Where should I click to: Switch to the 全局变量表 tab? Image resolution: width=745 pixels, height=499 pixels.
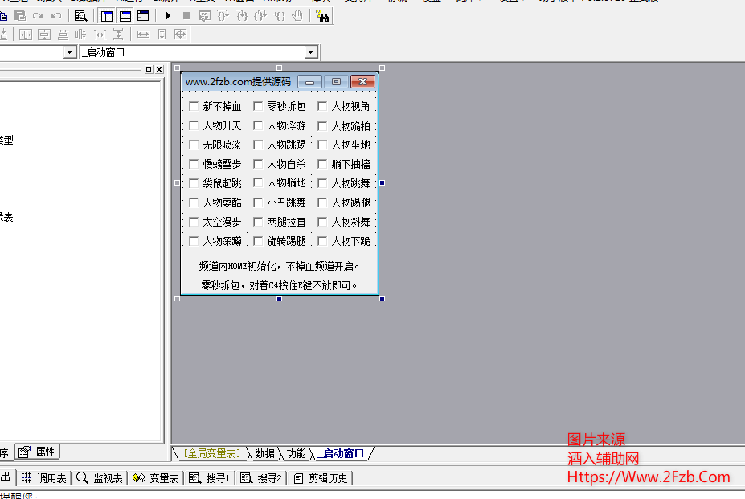[x=211, y=453]
